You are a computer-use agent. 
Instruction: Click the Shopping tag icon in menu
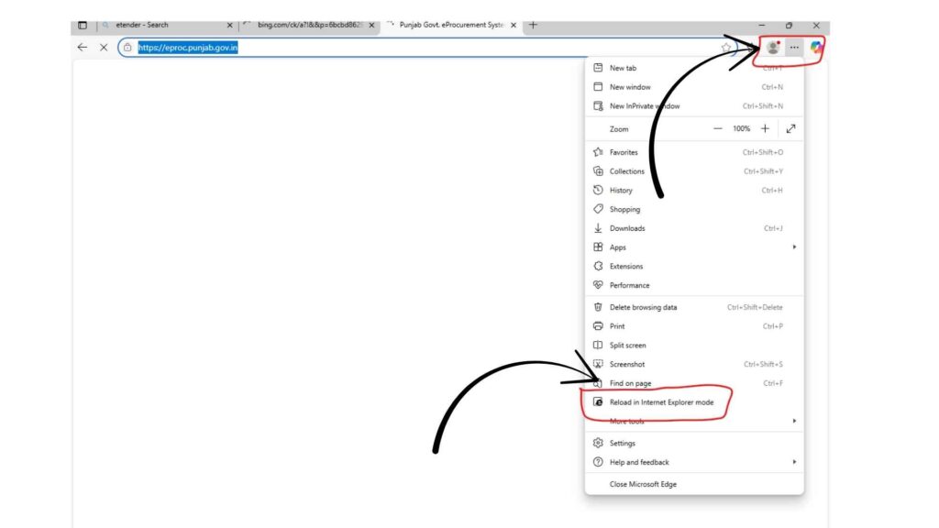[598, 209]
